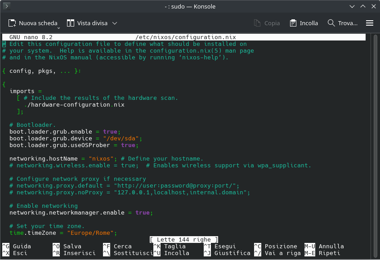Image resolution: width=380 pixels, height=260 pixels.
Task: Open the Trova search magnifier
Action: tap(331, 23)
